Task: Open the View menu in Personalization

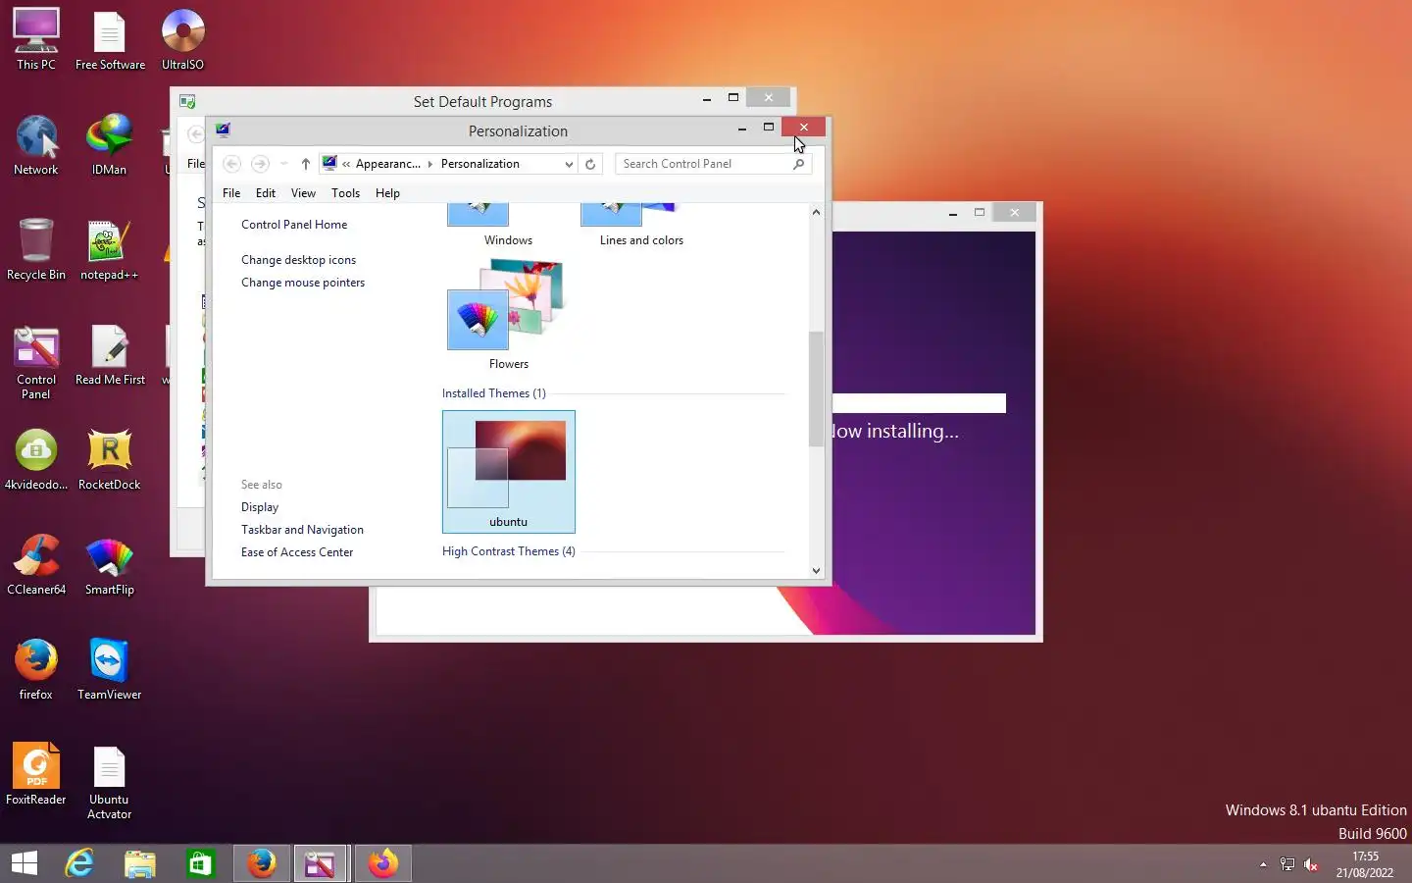Action: click(304, 193)
